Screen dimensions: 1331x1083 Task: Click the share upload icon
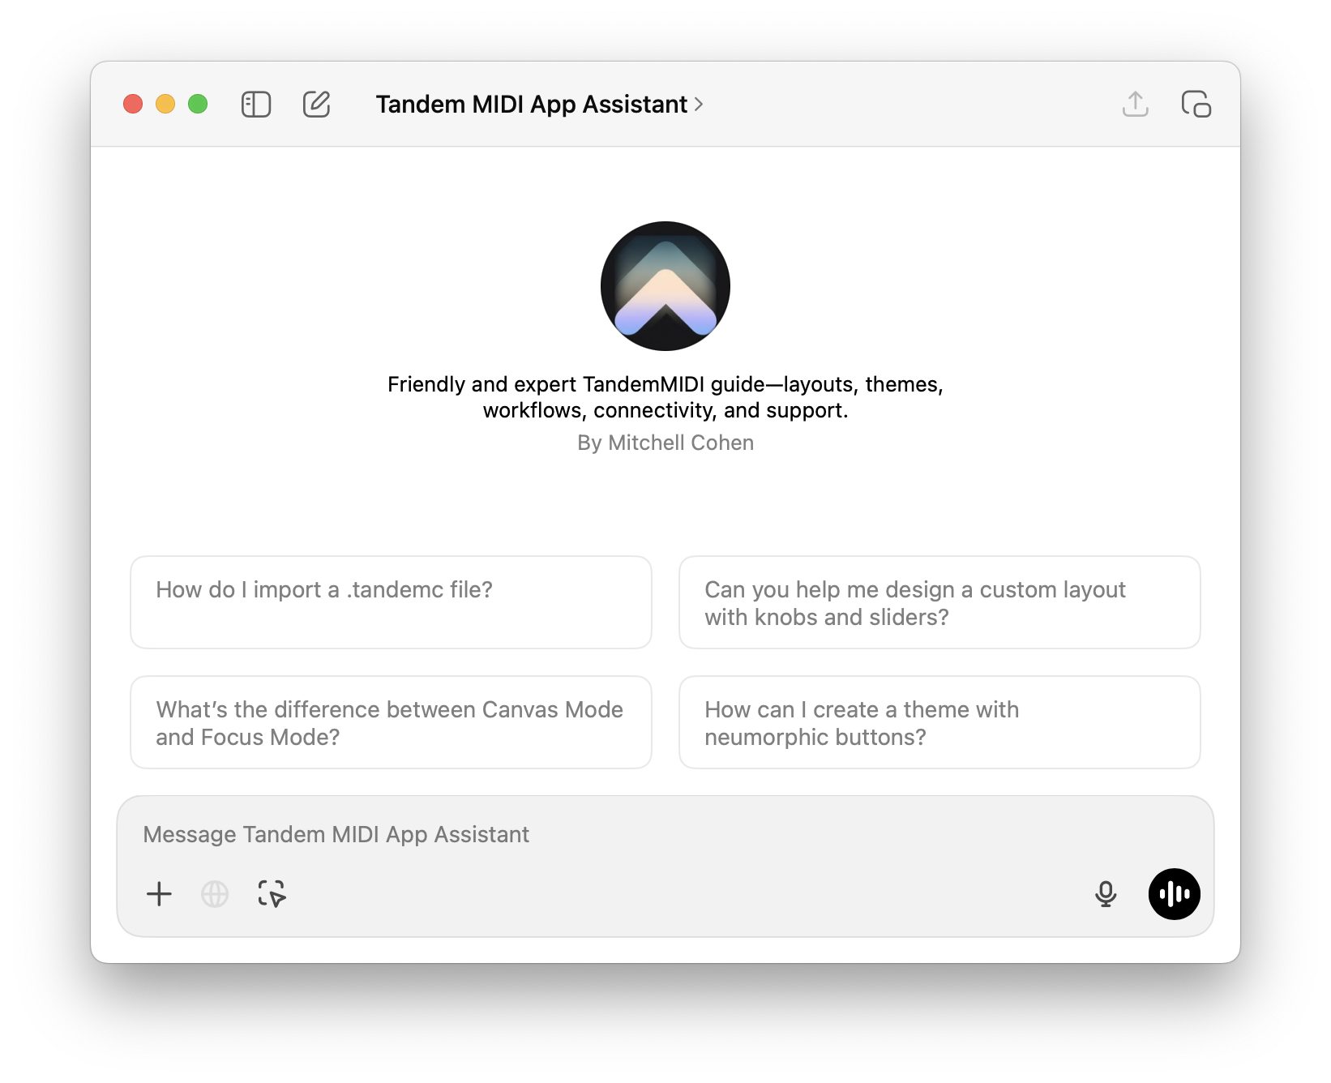(1135, 105)
